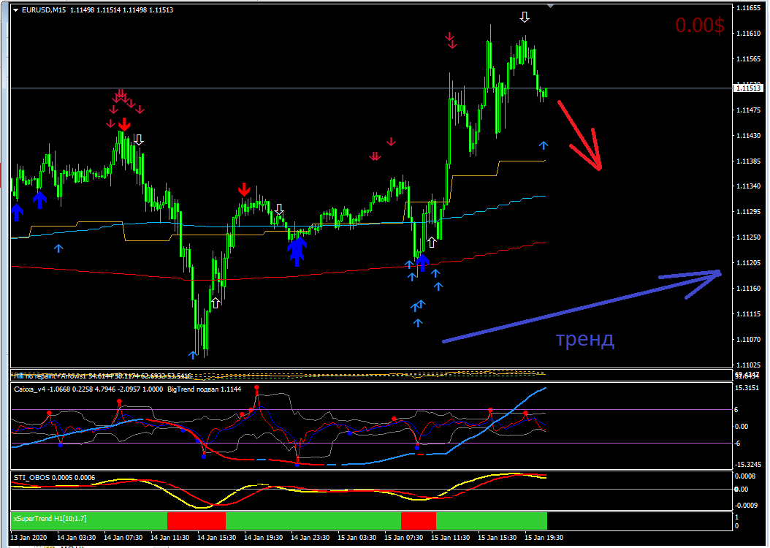Screen dimensions: 770x548
Task: Click the 14 Jan 11:30 time label
Action: (x=170, y=537)
